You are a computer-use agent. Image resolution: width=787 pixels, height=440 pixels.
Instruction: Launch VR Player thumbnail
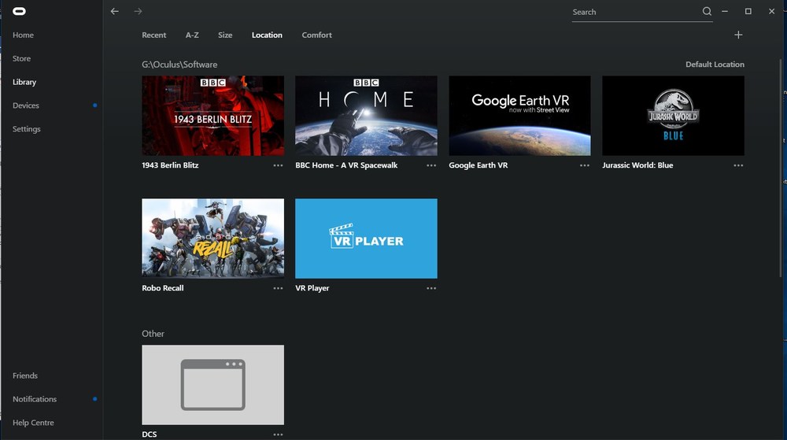pos(366,238)
